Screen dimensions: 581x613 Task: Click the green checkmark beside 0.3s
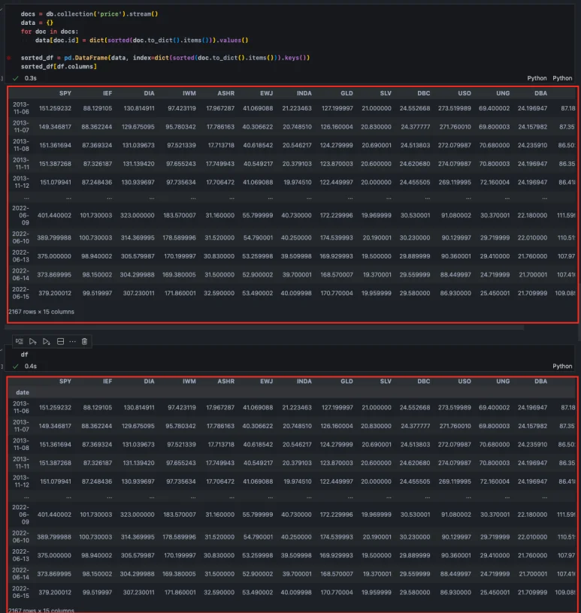point(15,78)
